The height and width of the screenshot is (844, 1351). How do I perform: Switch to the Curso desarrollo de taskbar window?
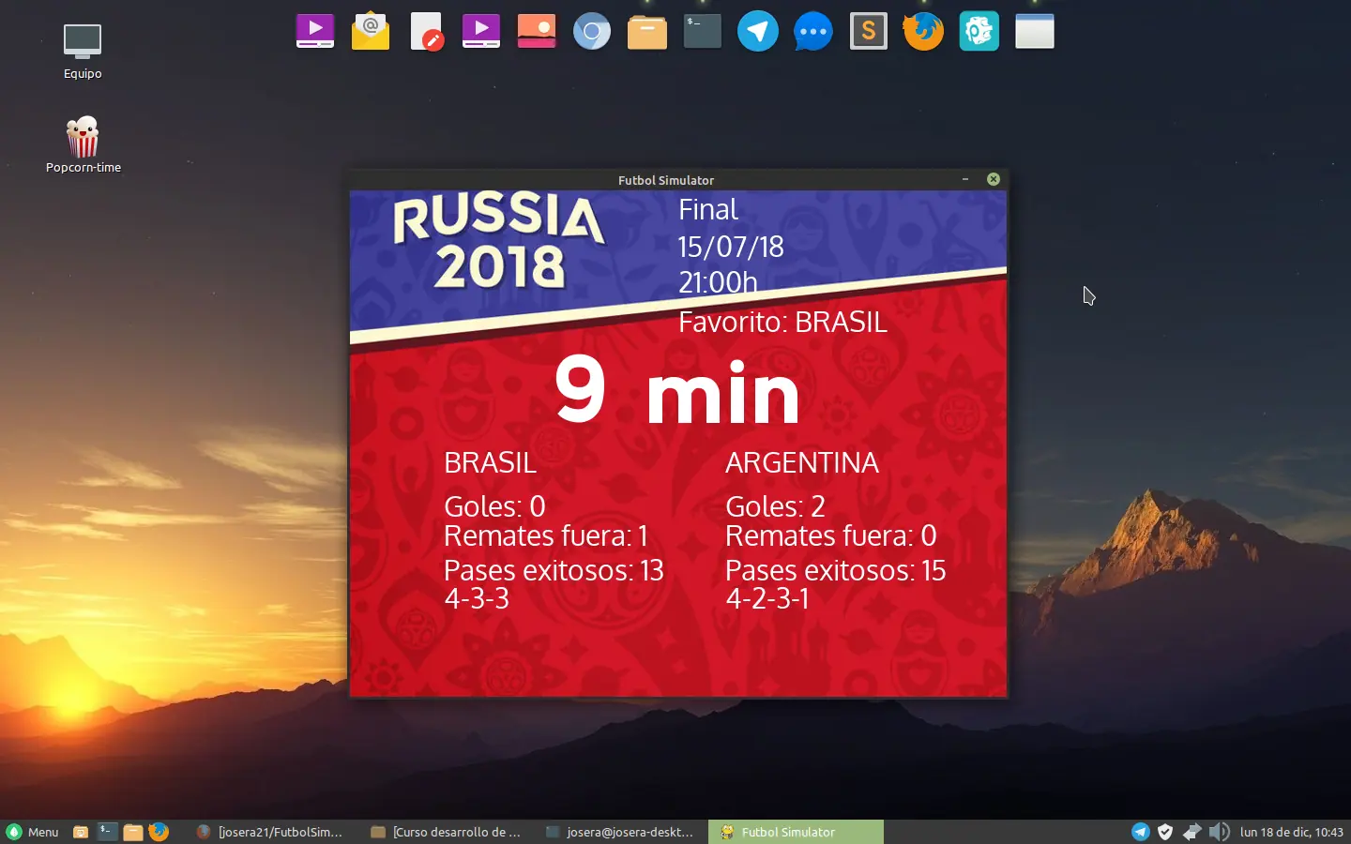point(447,832)
